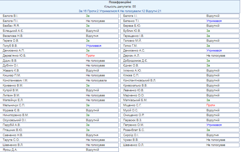
Task: Click the red Проти vote of Дерев'янко Ю.Б.
Action: click(x=90, y=56)
